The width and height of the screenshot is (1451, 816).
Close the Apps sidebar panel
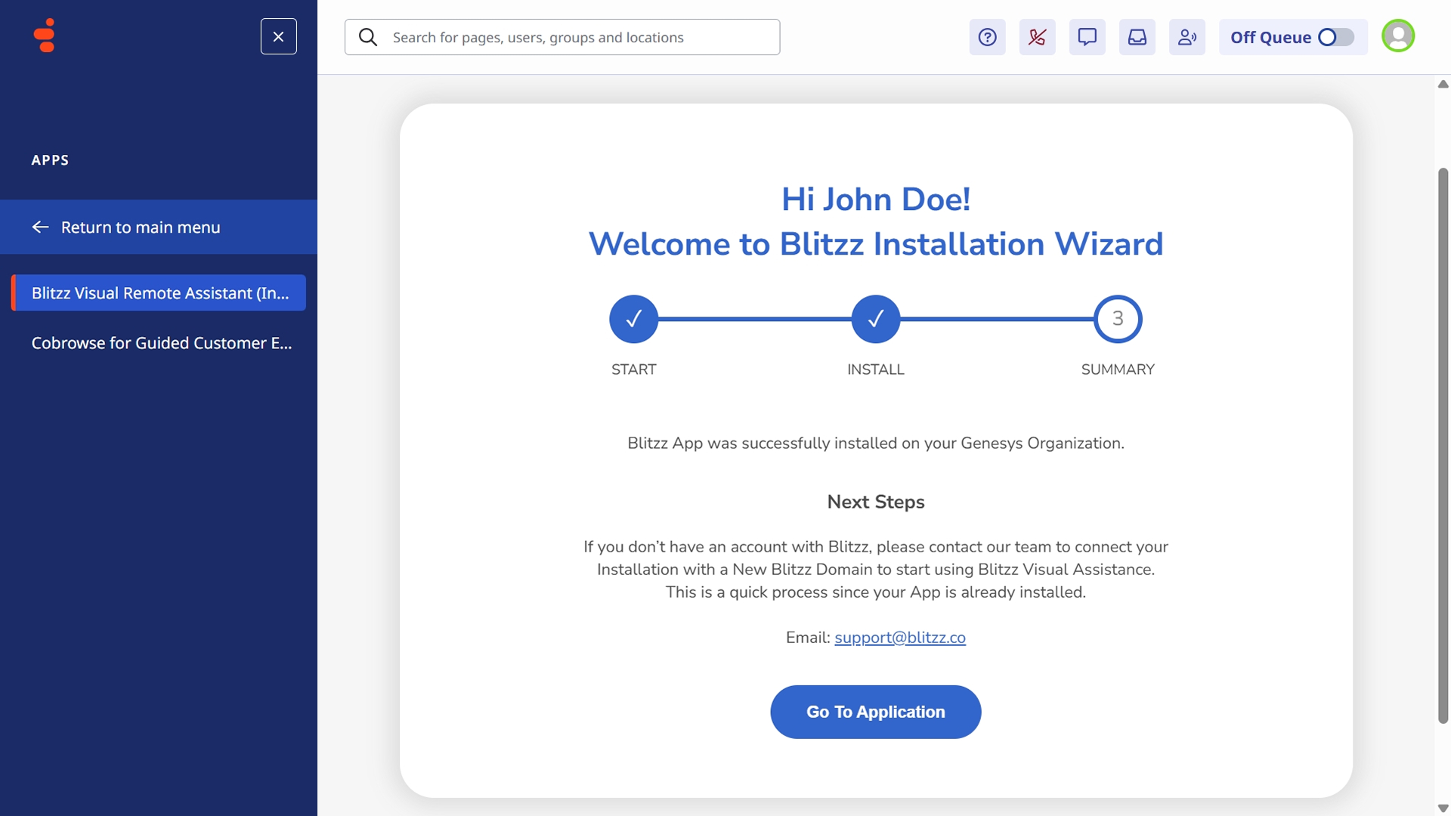pos(278,36)
